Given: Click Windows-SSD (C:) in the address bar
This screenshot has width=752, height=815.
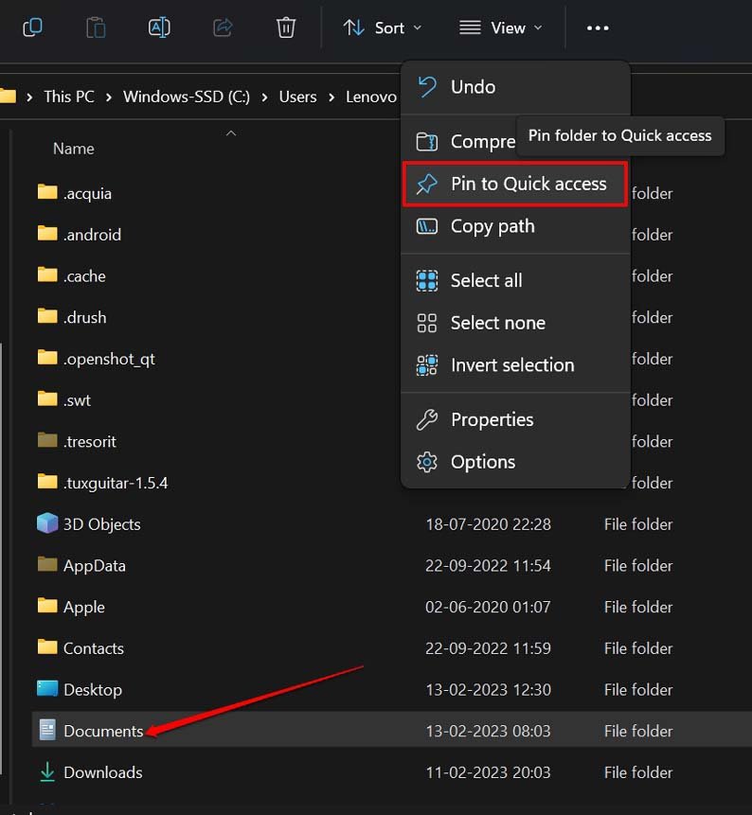Looking at the screenshot, I should (x=186, y=97).
